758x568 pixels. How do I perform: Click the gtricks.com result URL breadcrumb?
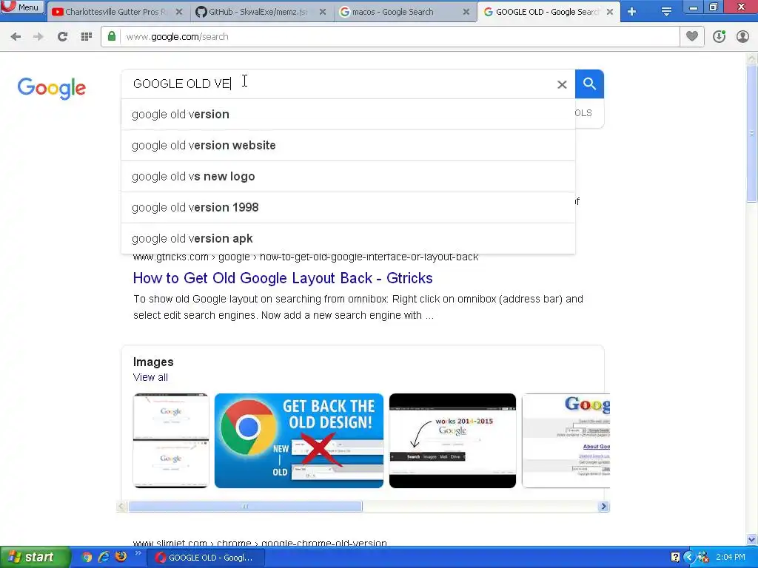[306, 257]
